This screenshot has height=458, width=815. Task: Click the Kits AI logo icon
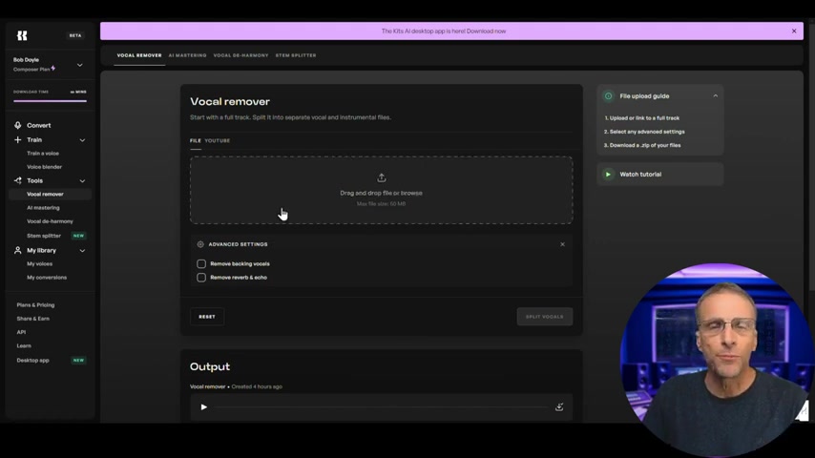pyautogui.click(x=22, y=35)
